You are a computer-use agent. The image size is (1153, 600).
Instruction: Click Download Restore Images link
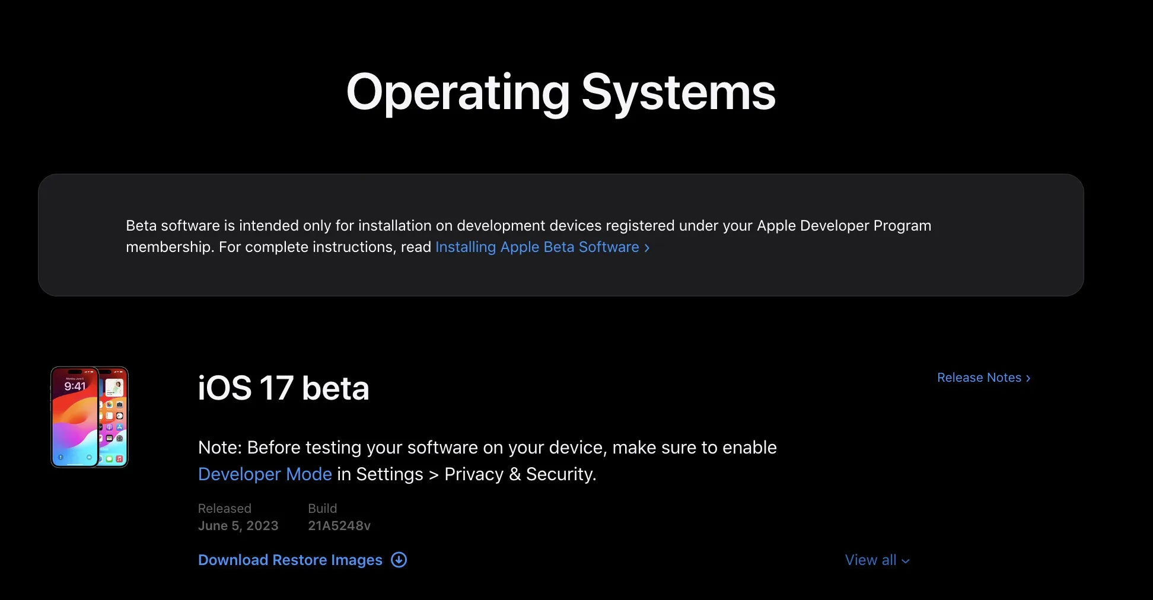(290, 560)
